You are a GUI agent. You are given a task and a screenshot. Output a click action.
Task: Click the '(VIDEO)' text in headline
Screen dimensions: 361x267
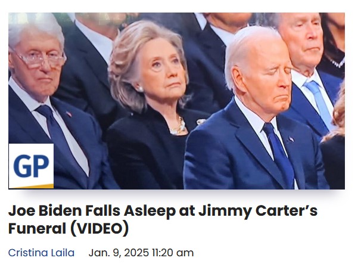click(99, 228)
